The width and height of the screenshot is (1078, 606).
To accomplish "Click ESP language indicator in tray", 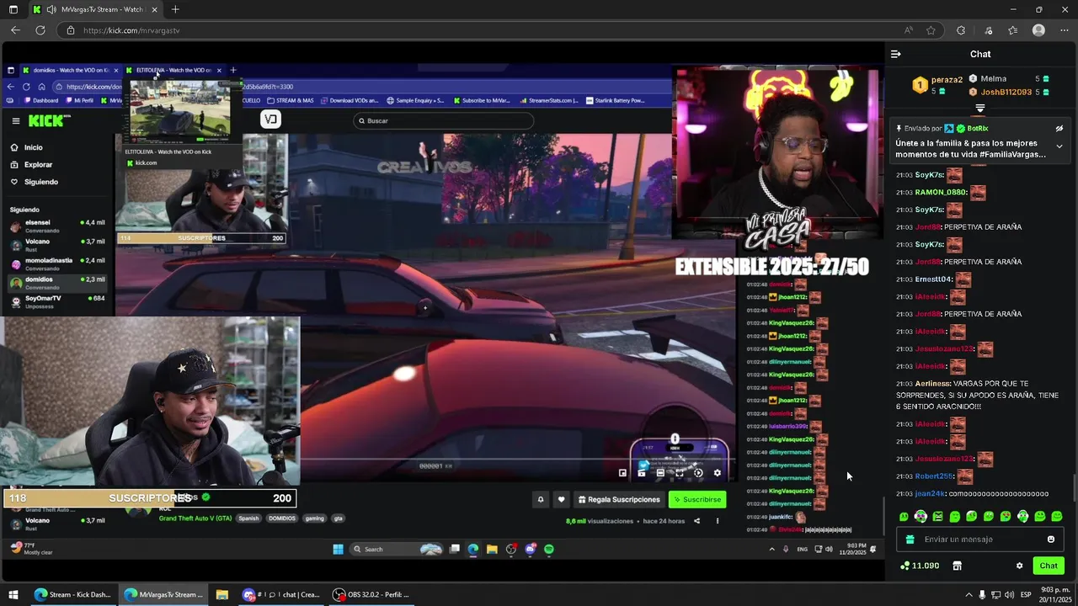I will [x=1026, y=594].
